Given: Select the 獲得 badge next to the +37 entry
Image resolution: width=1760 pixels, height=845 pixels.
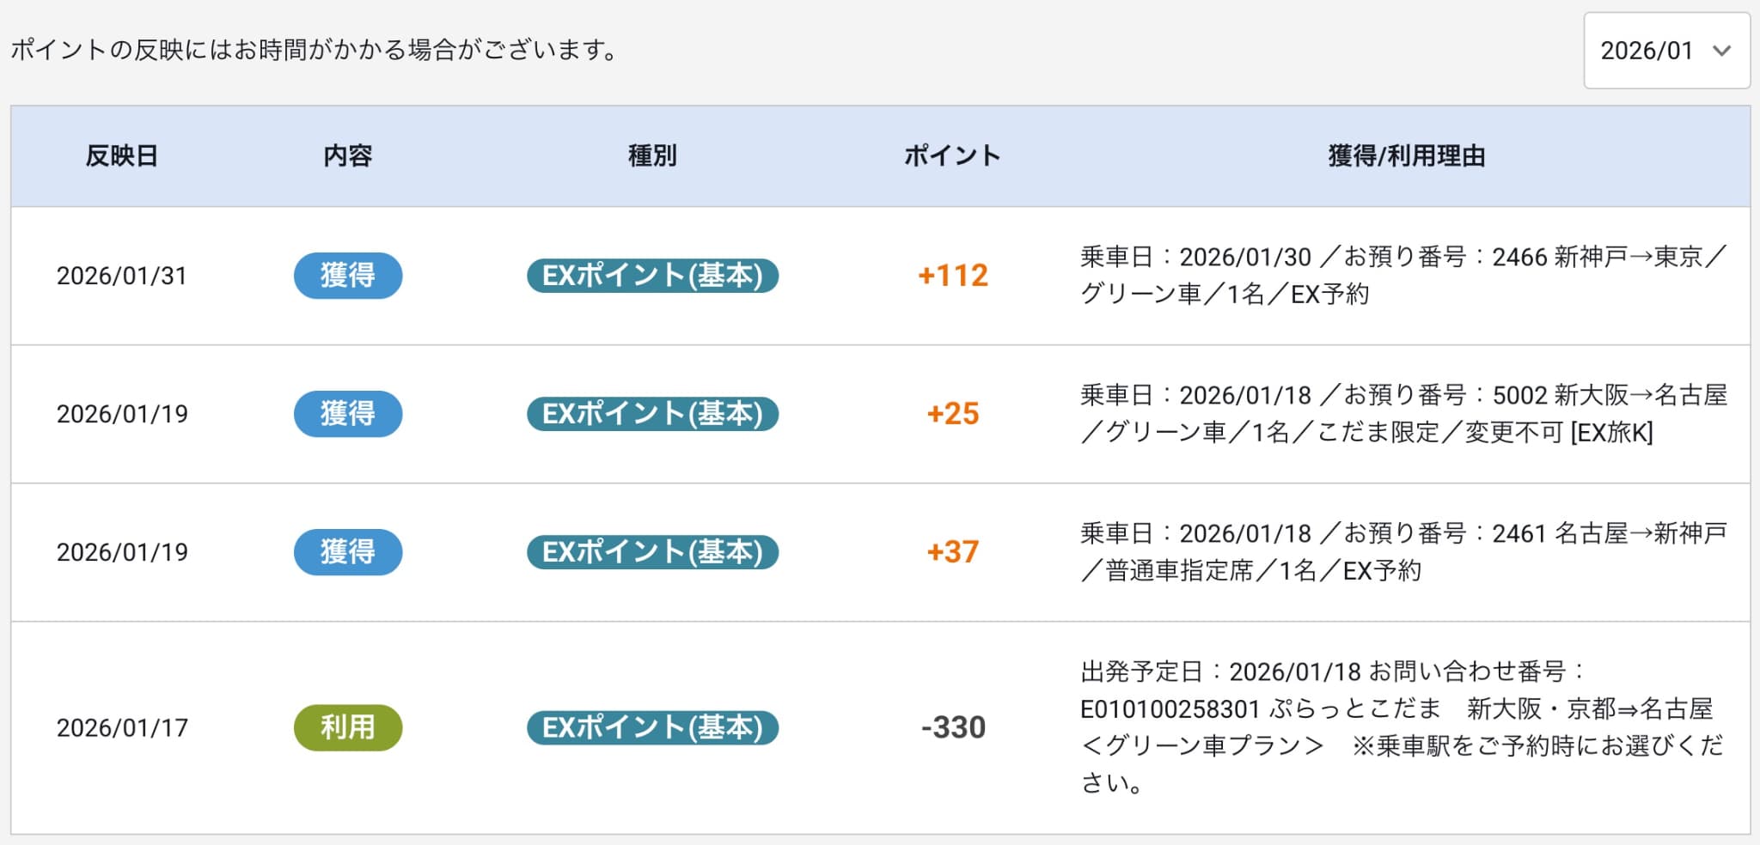Looking at the screenshot, I should coord(347,552).
